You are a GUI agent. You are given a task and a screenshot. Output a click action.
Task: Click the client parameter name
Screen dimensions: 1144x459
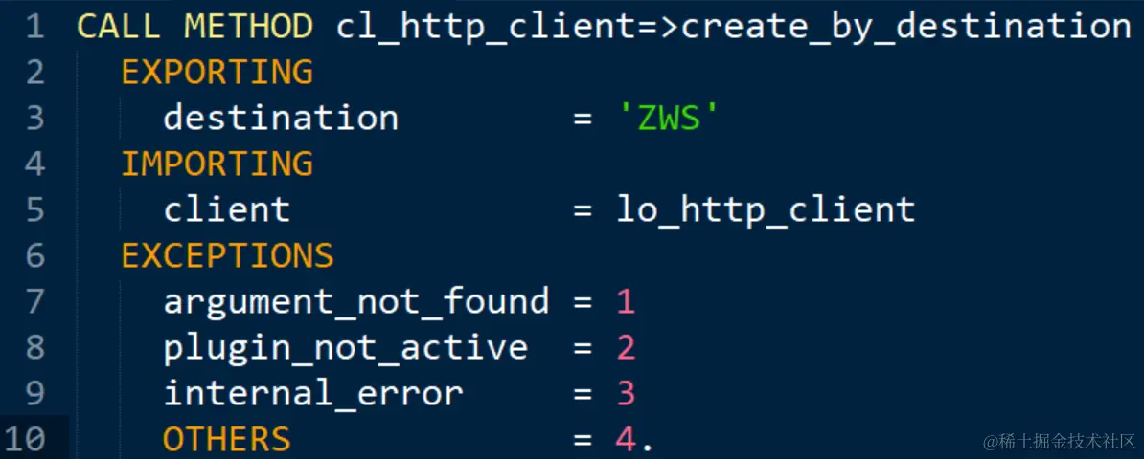click(227, 210)
